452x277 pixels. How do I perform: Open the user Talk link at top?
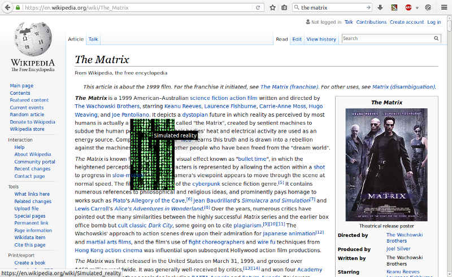point(349,22)
